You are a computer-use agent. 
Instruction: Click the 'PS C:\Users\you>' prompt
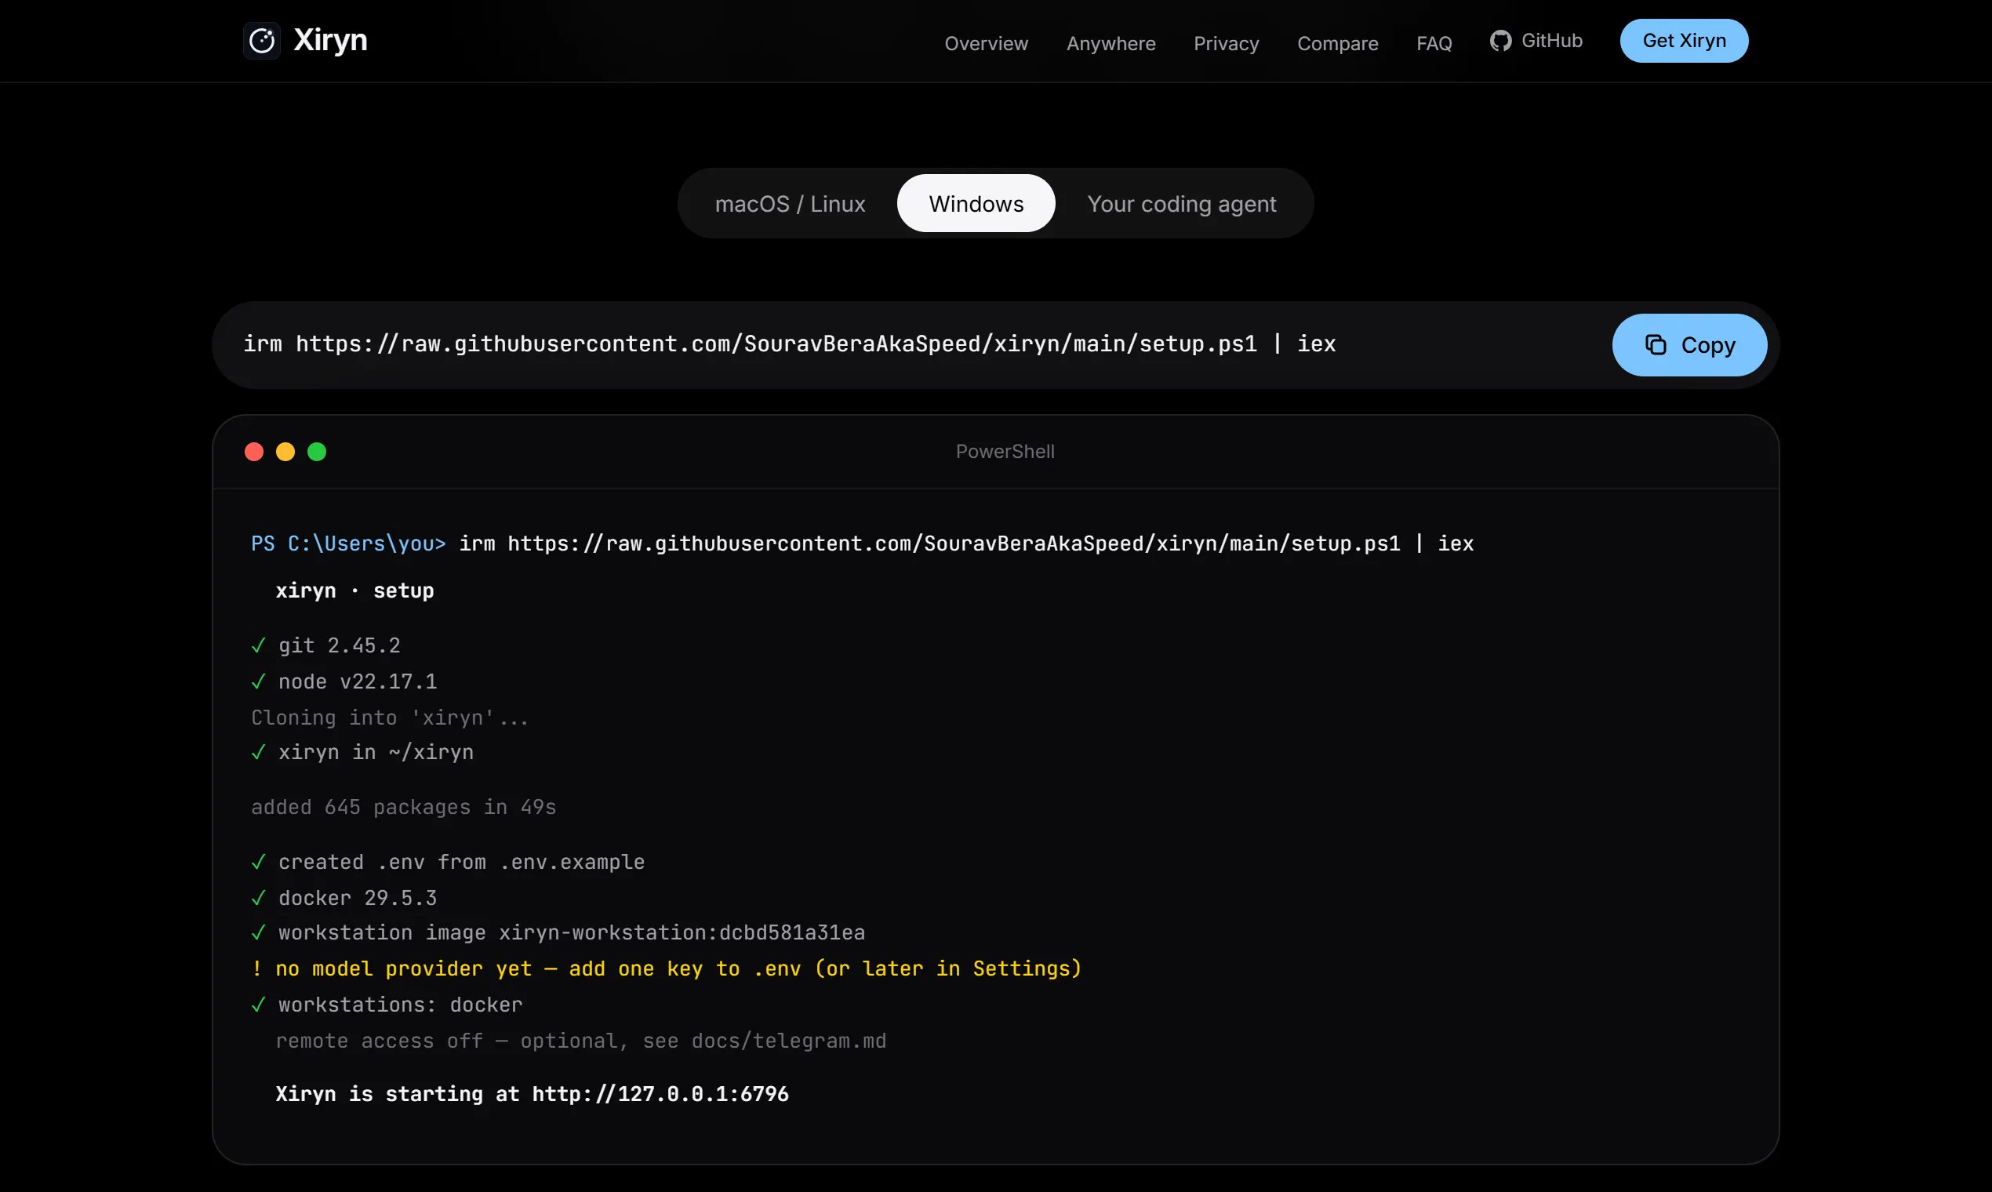(x=347, y=543)
